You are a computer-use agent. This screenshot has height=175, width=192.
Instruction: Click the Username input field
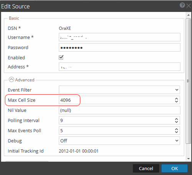[119, 37]
